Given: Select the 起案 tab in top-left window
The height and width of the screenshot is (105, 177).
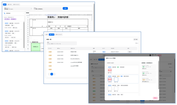Looking at the screenshot, I should [5, 4].
